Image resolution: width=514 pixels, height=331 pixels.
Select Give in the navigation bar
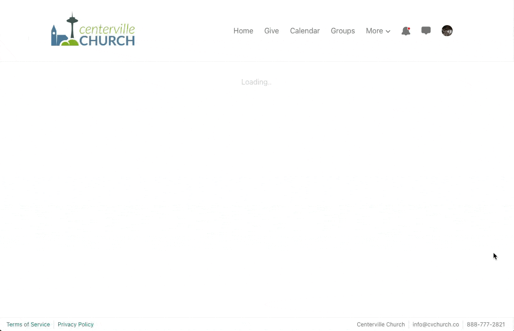point(272,31)
